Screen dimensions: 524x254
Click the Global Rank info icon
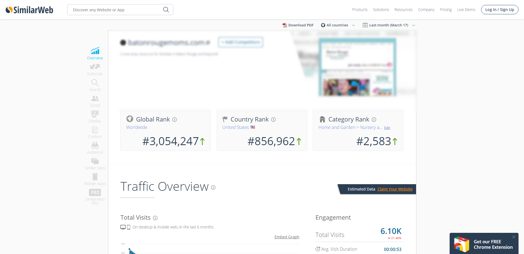[175, 120]
